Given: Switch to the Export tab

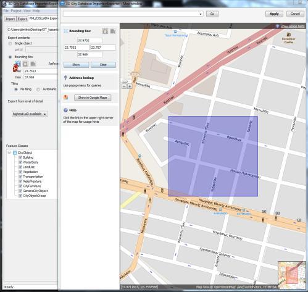Looking at the screenshot, I should pos(22,19).
